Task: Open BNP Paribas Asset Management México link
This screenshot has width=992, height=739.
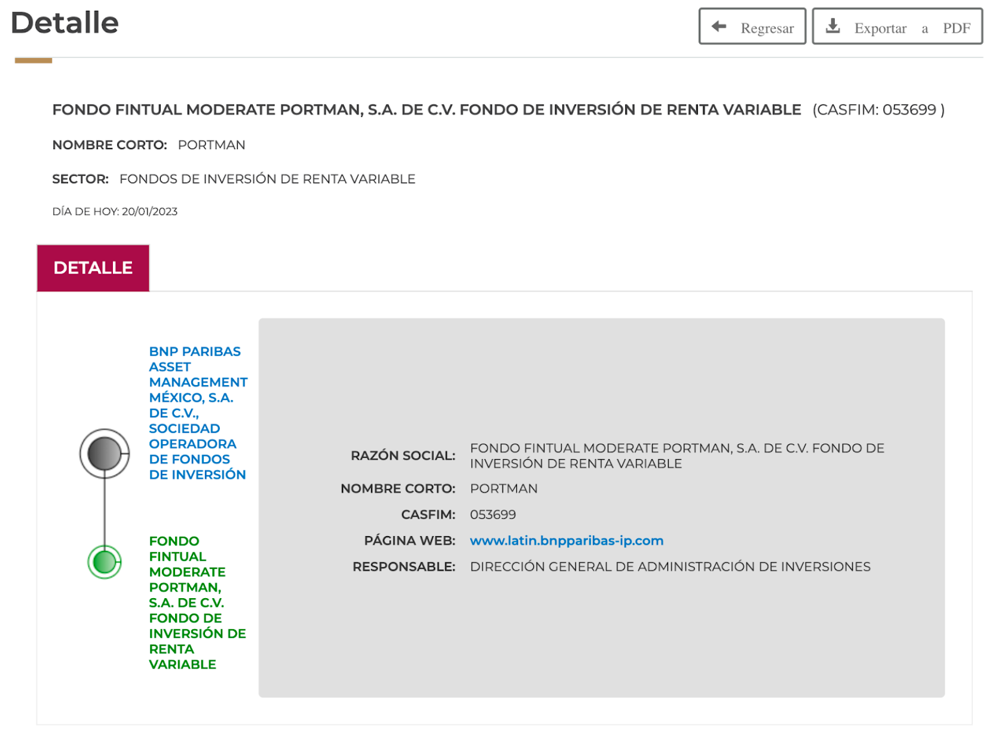Action: (x=198, y=413)
